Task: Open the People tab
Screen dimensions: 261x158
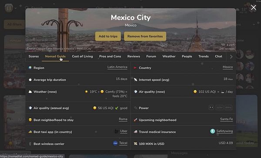Action: click(187, 56)
